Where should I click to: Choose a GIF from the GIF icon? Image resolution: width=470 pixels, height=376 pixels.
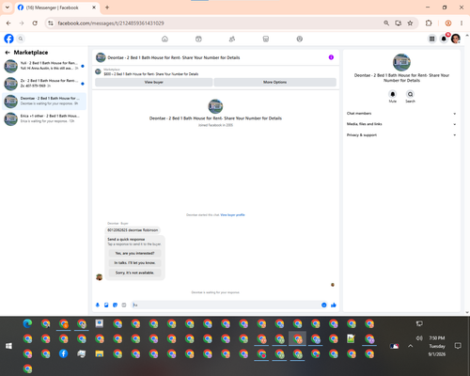[x=124, y=305]
